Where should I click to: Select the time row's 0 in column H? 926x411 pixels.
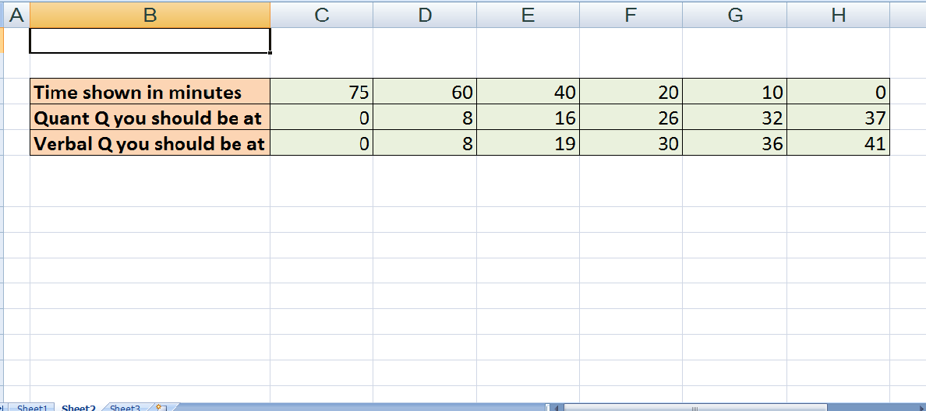coord(838,91)
